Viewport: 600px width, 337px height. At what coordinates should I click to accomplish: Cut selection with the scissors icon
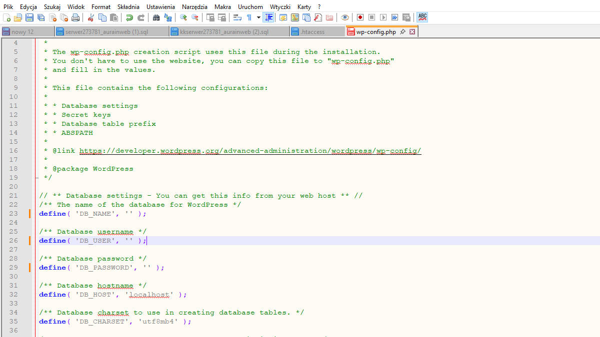coord(90,17)
